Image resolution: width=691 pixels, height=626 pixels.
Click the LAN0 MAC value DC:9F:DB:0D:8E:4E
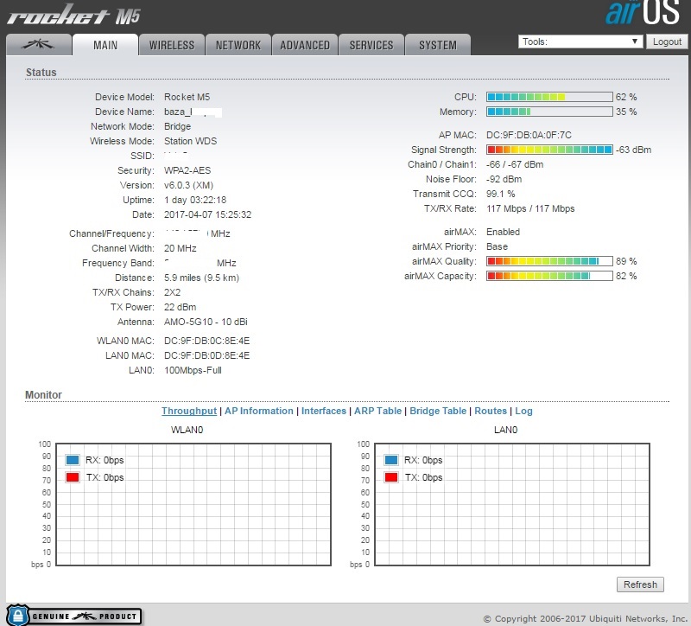pos(206,355)
